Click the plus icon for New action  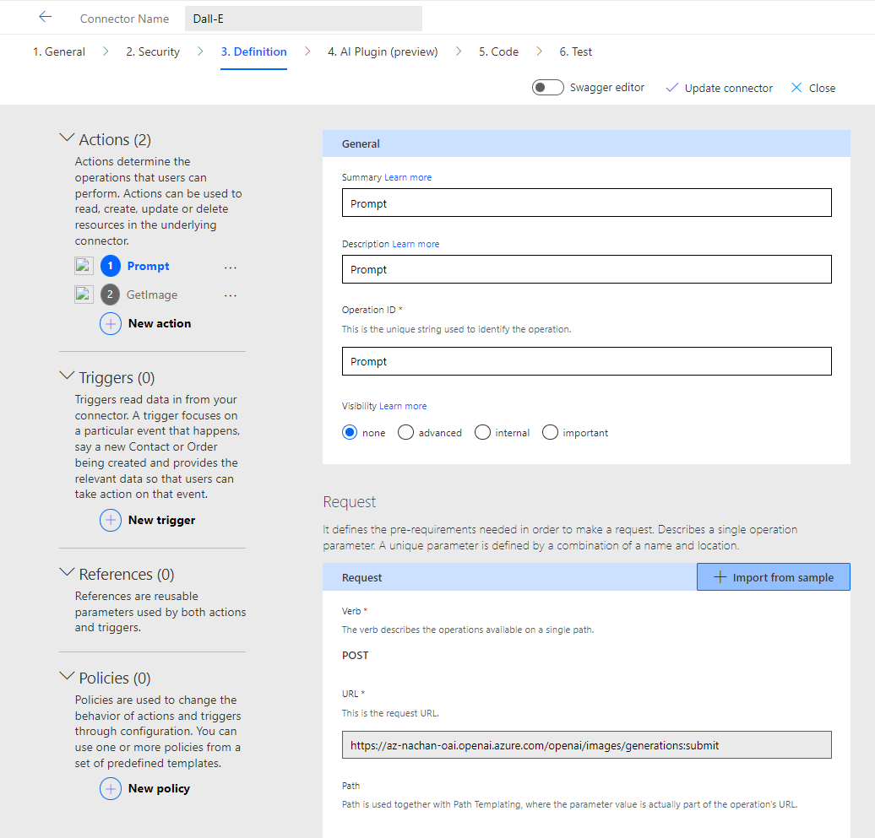click(111, 323)
